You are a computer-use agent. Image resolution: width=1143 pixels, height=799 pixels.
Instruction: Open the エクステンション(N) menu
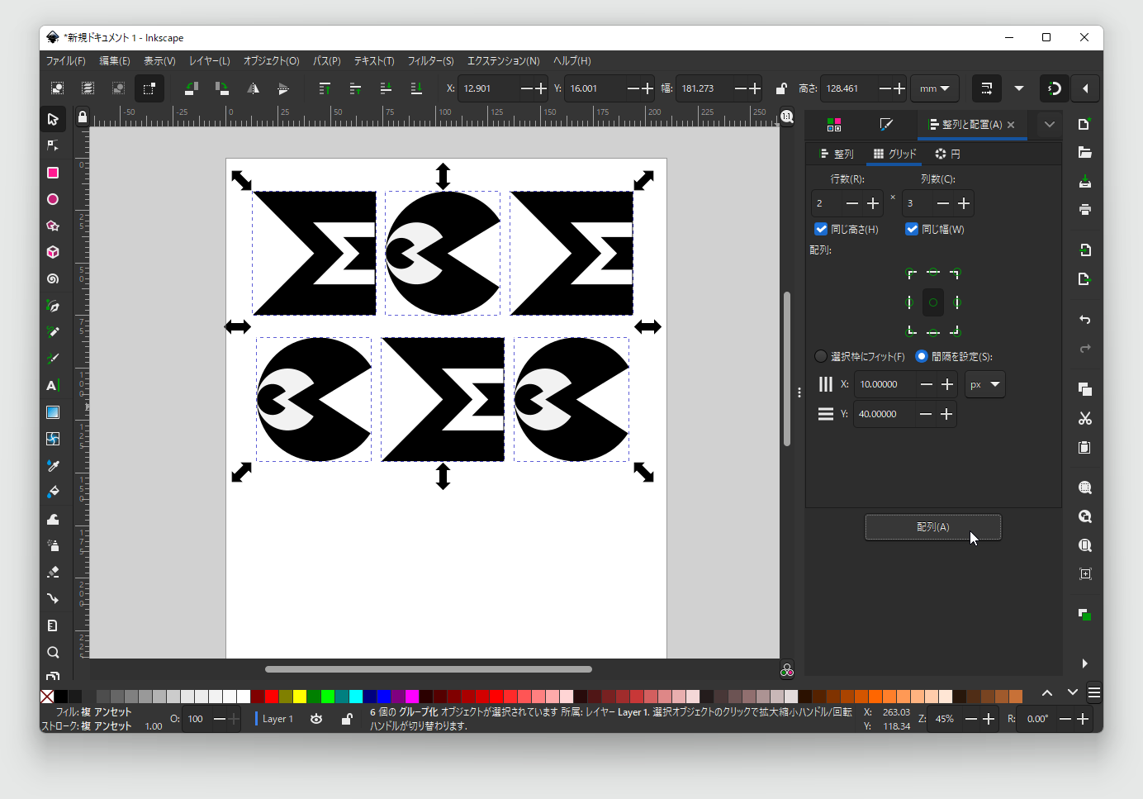pos(504,60)
